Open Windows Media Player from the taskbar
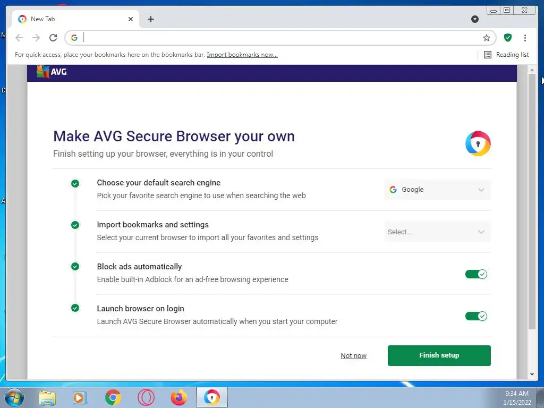This screenshot has width=544, height=408. [80, 397]
